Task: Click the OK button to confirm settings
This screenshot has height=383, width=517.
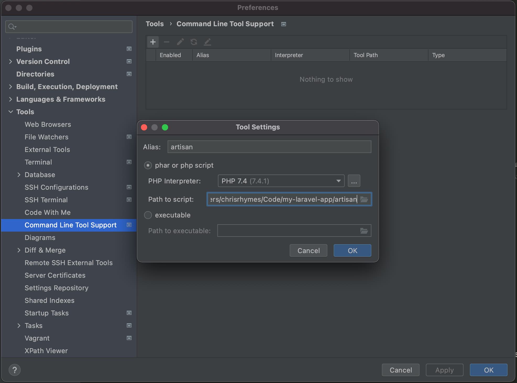Action: click(352, 250)
